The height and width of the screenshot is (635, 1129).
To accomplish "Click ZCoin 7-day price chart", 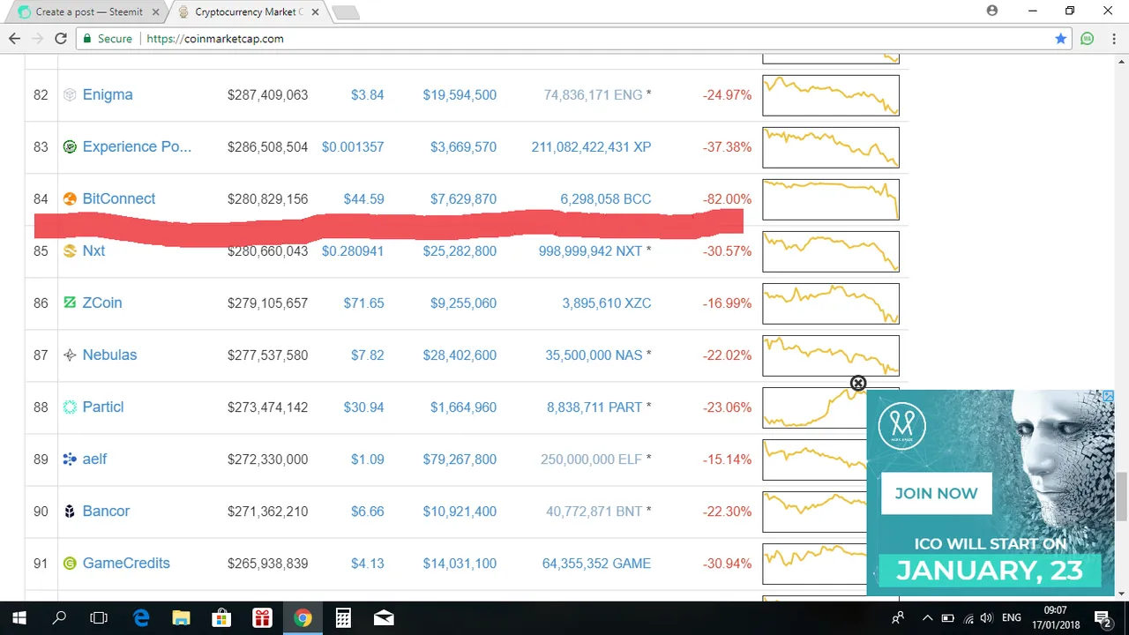I will [x=831, y=303].
